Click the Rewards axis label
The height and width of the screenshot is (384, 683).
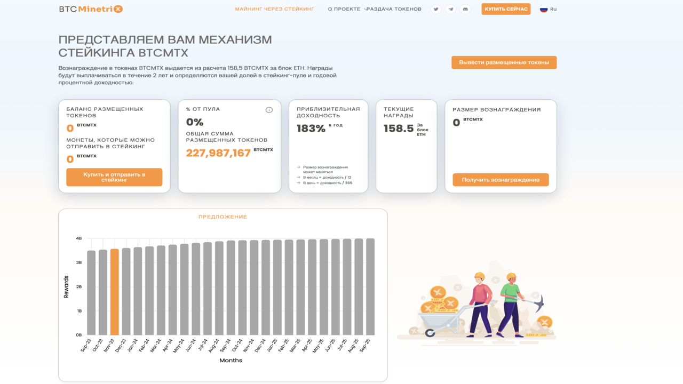coord(66,287)
